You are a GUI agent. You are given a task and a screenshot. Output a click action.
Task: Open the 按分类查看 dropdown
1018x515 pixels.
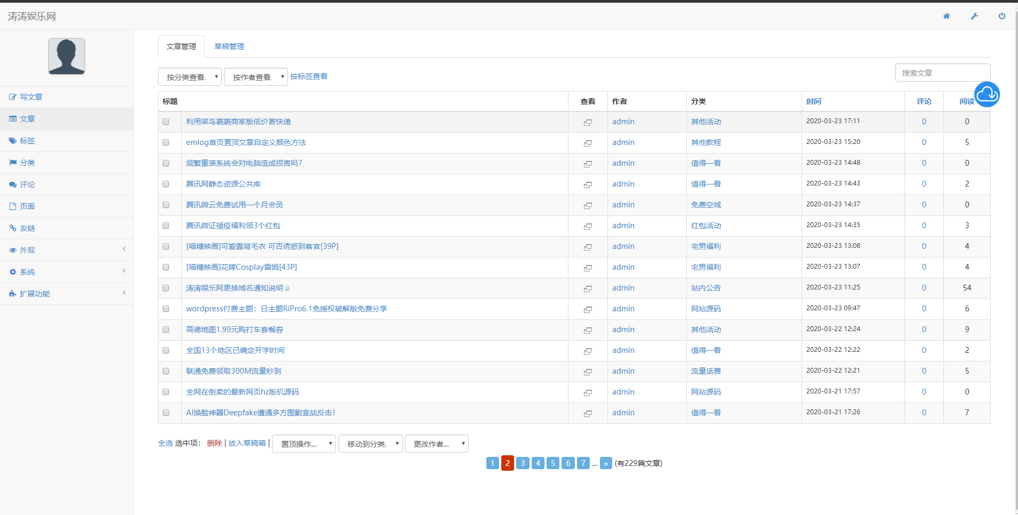[190, 77]
